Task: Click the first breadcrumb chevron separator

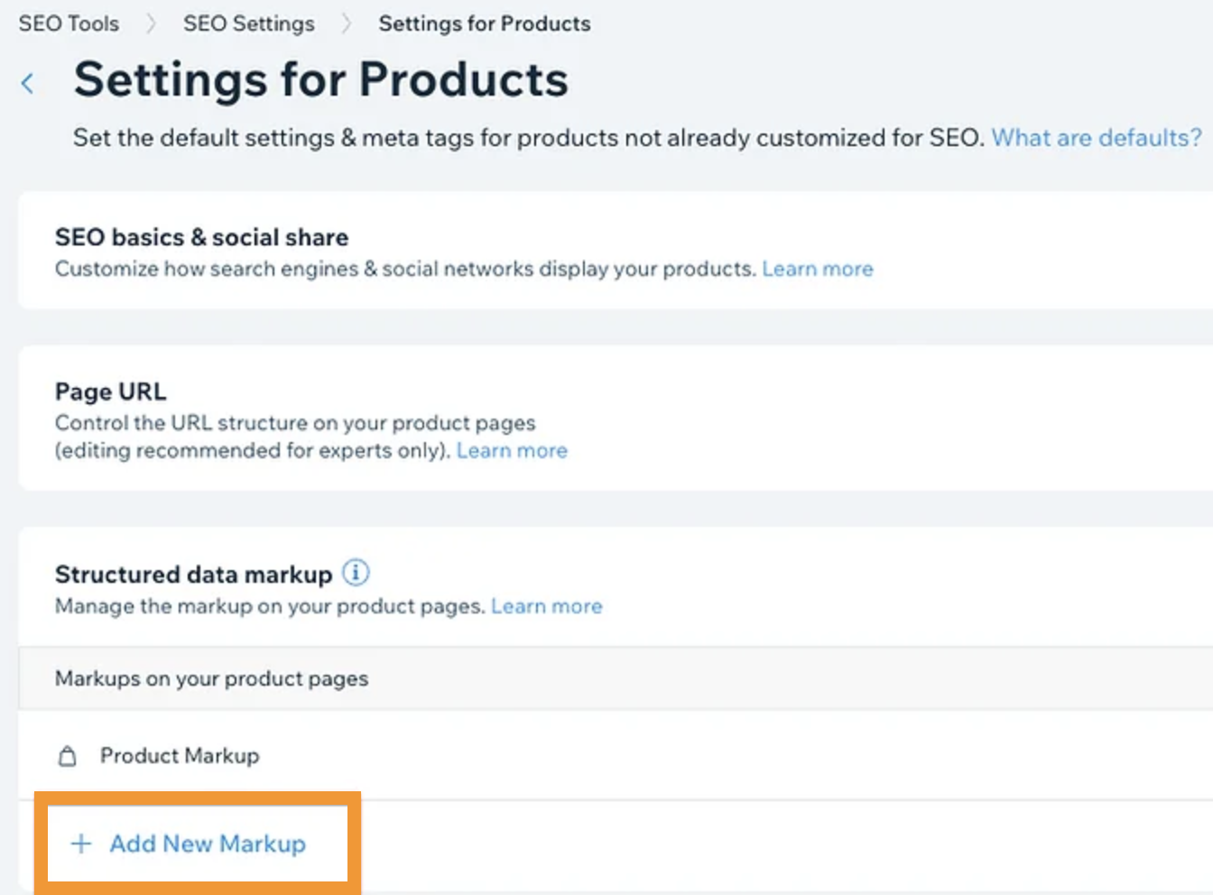Action: [151, 23]
